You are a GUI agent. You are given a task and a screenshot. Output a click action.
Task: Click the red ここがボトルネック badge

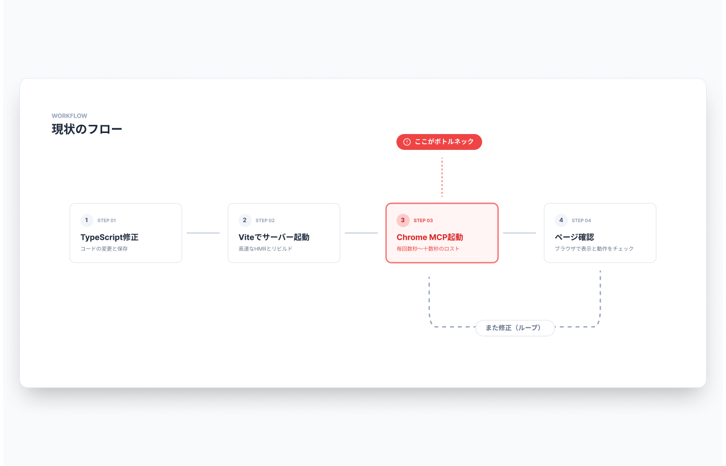tap(439, 142)
